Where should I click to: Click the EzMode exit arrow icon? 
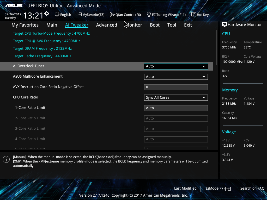(228, 189)
